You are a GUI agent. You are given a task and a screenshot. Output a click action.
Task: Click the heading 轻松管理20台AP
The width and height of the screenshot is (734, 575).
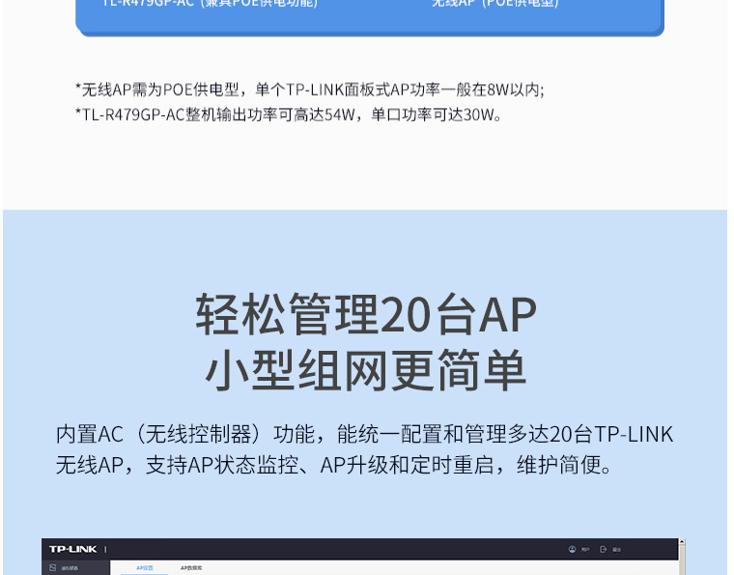[366, 314]
